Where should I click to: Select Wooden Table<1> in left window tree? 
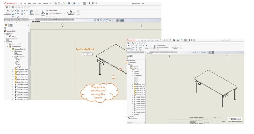pos(19,49)
